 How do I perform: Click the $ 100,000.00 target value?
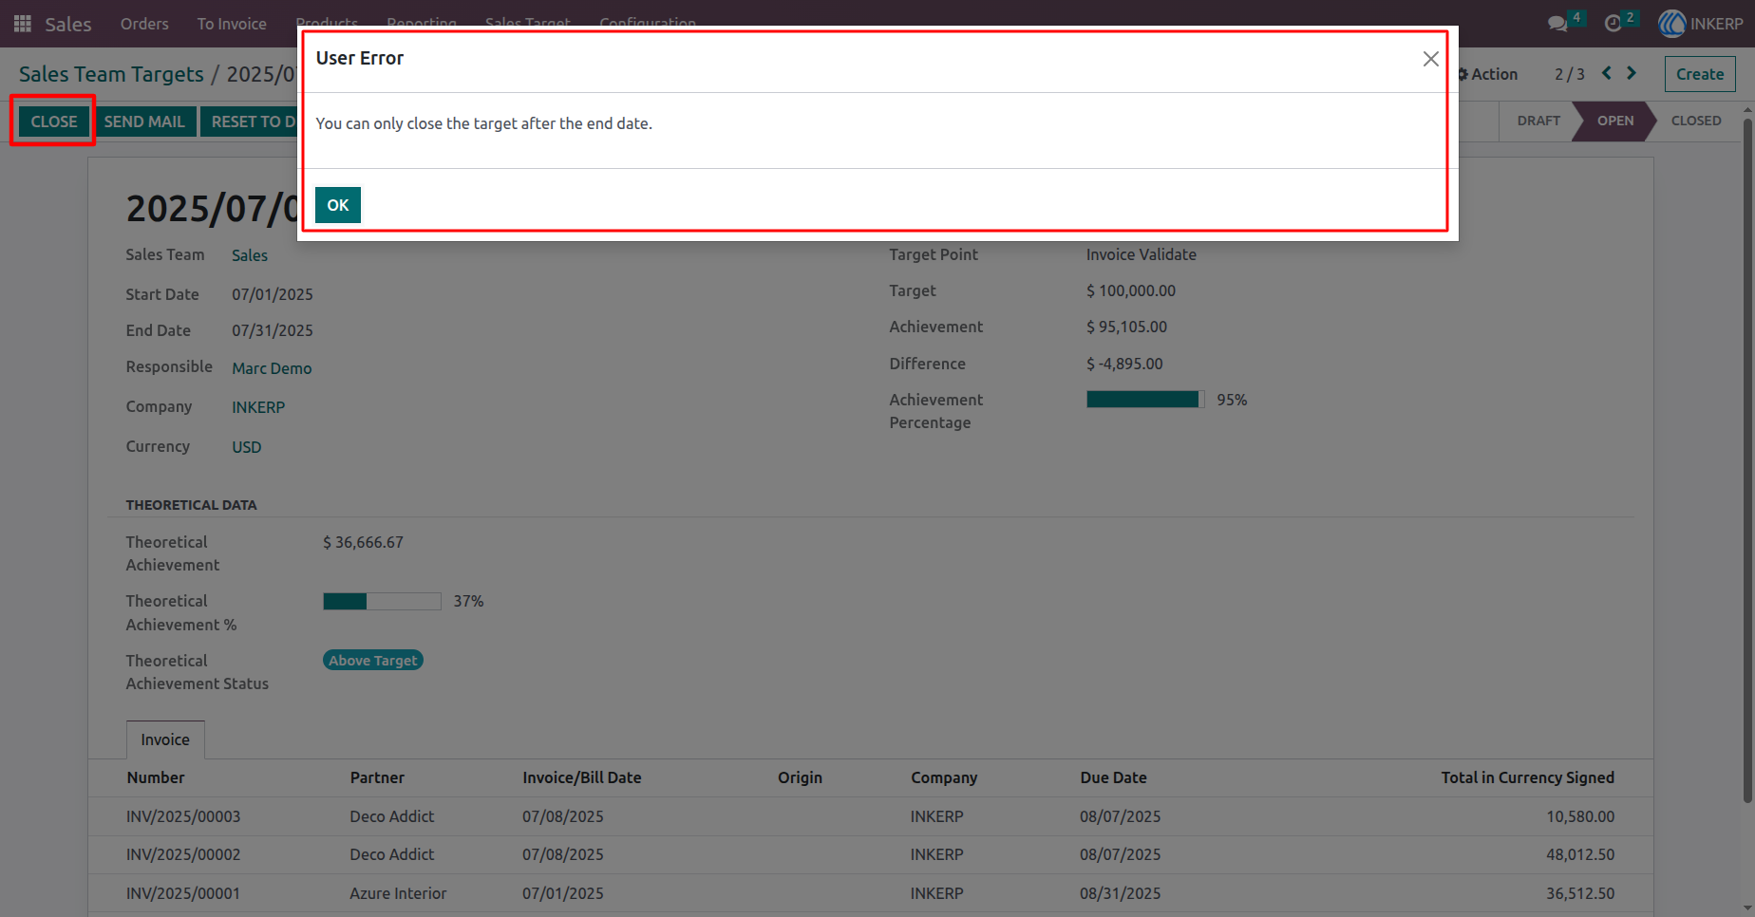pos(1131,290)
